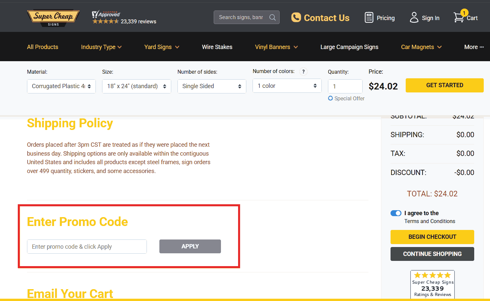Expand the Yard Signs menu
The image size is (490, 301).
[162, 47]
